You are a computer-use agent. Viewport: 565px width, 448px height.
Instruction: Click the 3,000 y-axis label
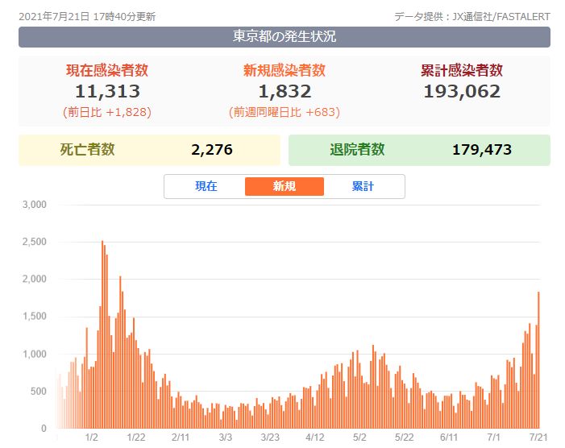35,205
